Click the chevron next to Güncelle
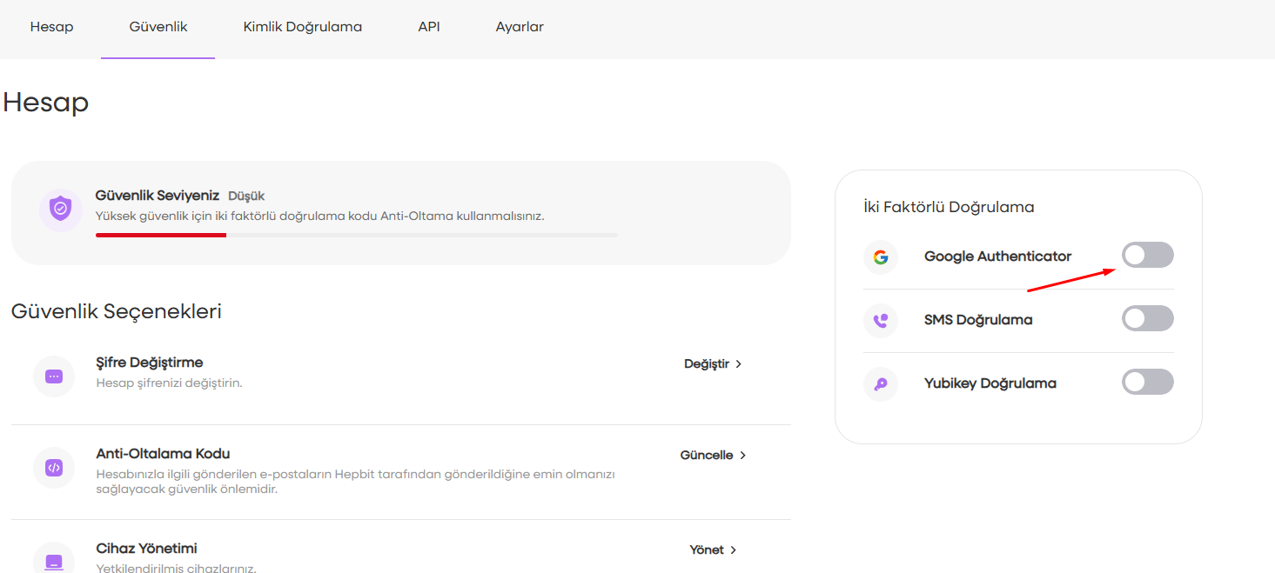This screenshot has width=1275, height=573. (742, 456)
